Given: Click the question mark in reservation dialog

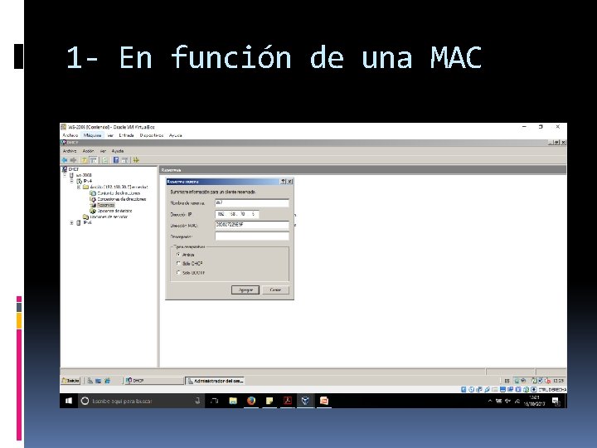Looking at the screenshot, I should point(283,182).
